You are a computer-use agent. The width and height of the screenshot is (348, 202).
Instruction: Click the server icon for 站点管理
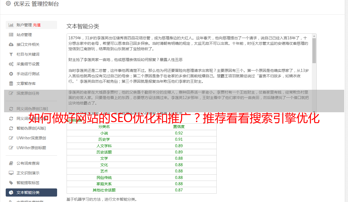[11, 35]
